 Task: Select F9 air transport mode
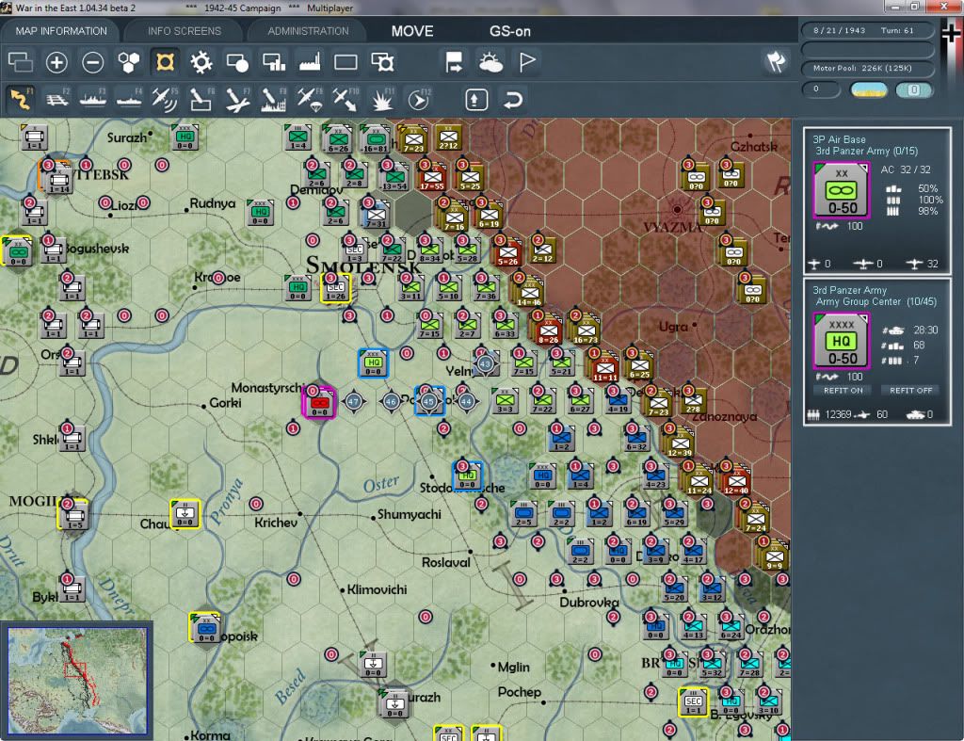(x=309, y=99)
